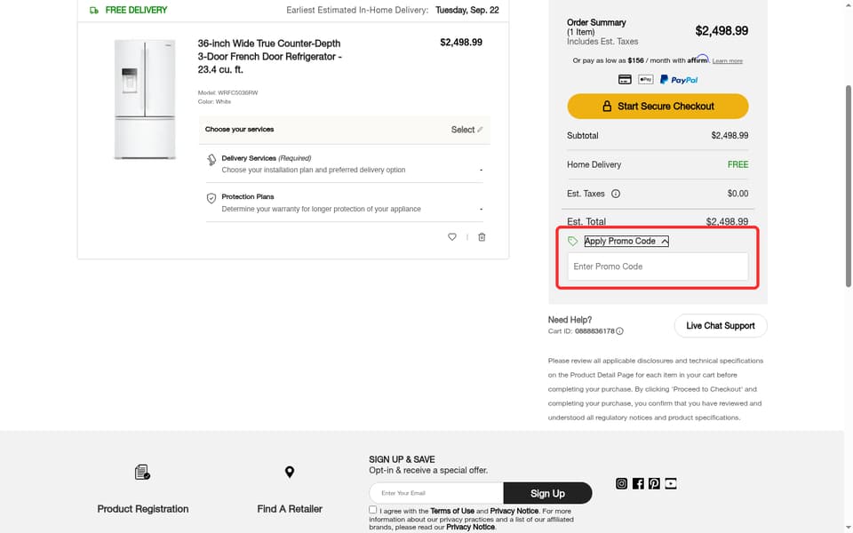The height and width of the screenshot is (533, 853).
Task: Click the Cart ID info icon
Action: (619, 331)
